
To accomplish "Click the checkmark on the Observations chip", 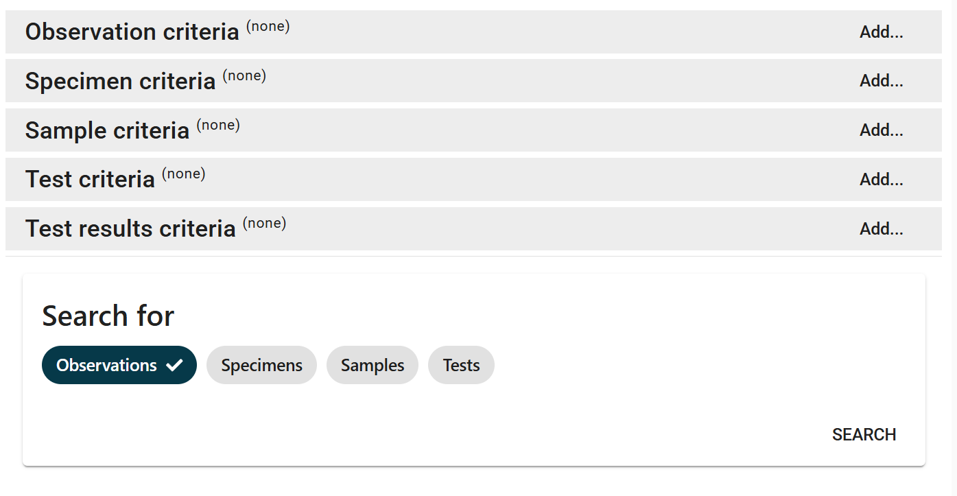I will click(175, 365).
